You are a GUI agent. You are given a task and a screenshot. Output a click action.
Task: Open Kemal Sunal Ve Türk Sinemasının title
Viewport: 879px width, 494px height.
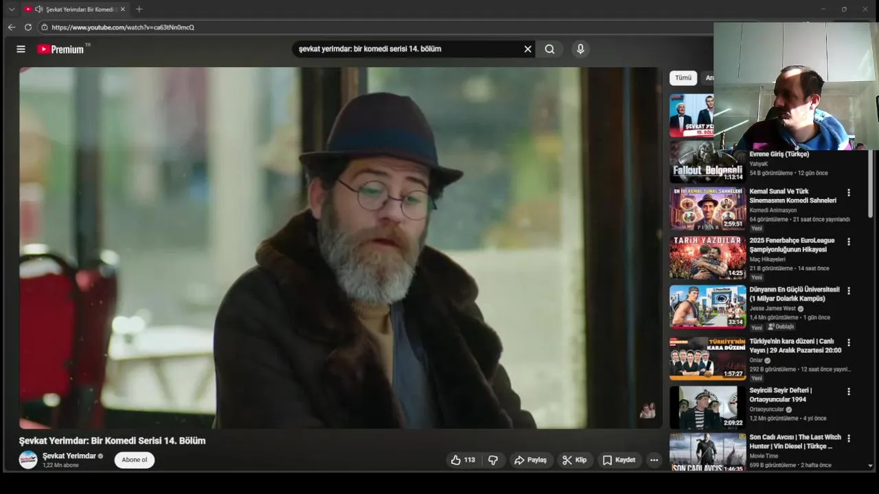[793, 196]
